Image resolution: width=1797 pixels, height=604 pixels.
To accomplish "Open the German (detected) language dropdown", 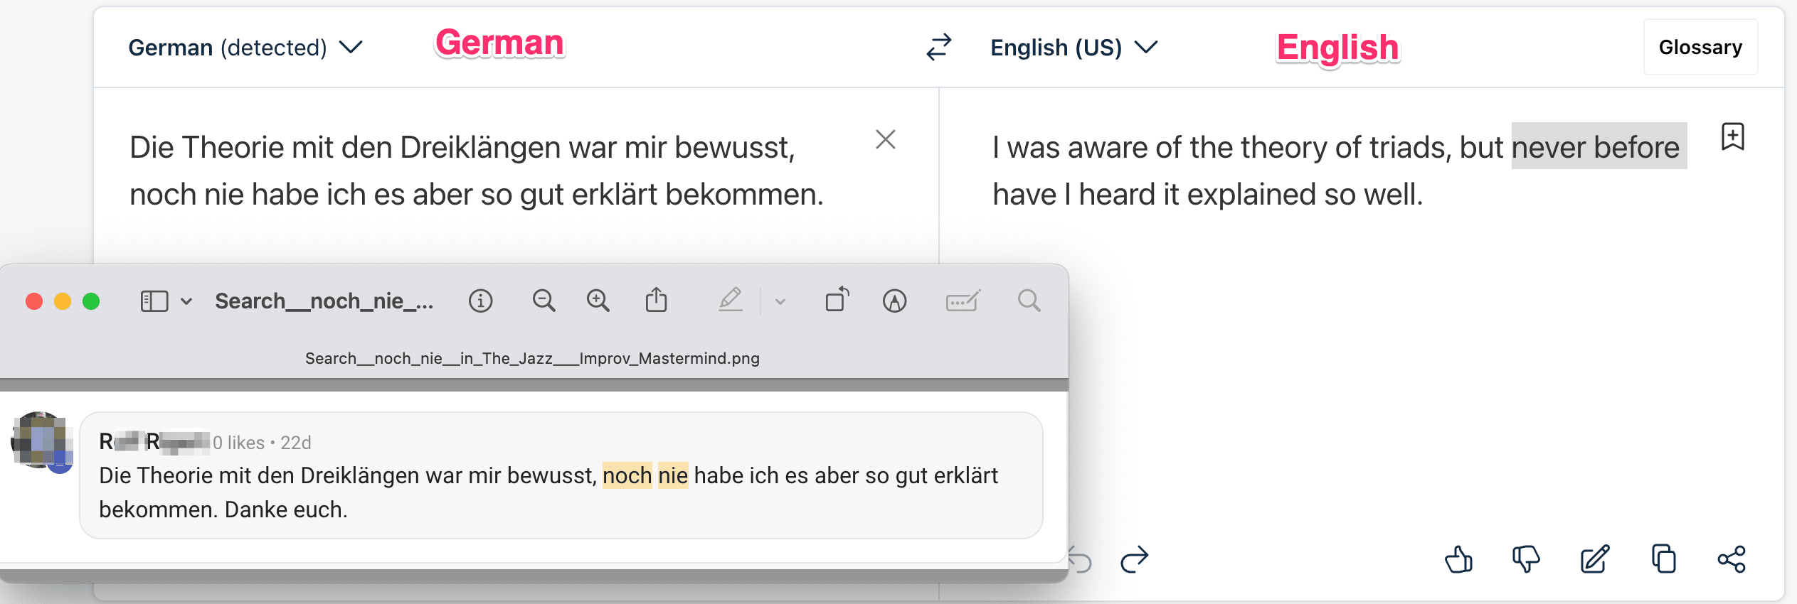I will pos(245,48).
